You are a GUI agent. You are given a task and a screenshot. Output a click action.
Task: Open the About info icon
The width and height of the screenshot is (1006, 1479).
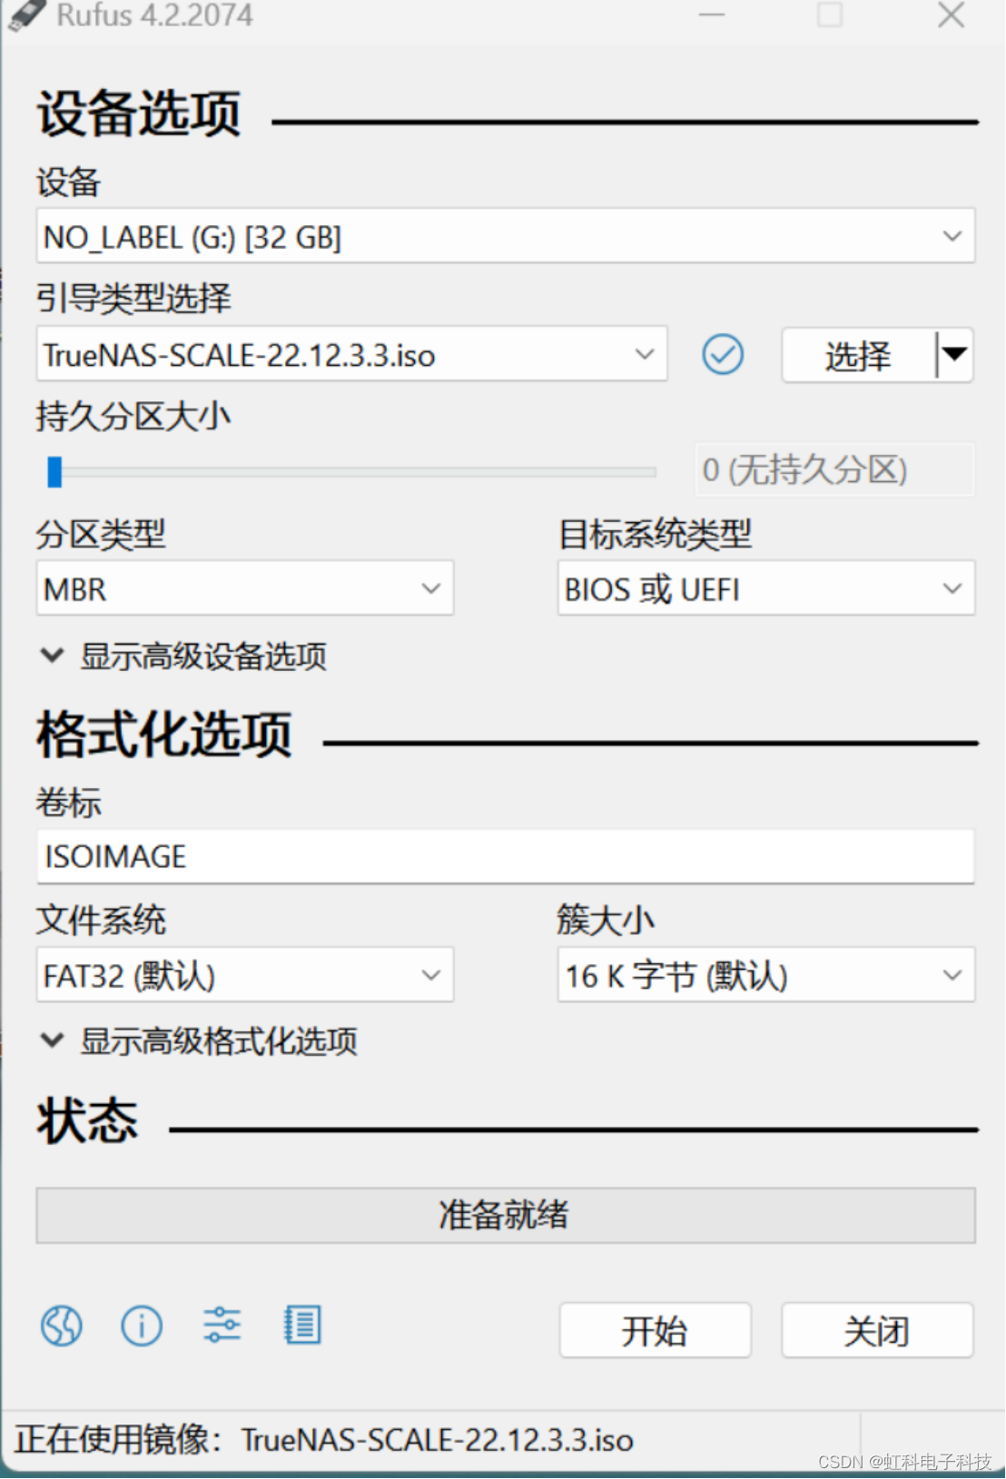[142, 1326]
